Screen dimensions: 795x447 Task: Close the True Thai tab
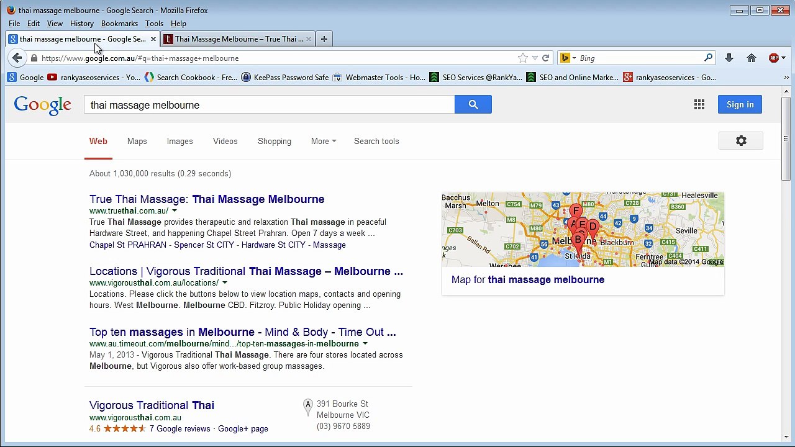pos(309,39)
